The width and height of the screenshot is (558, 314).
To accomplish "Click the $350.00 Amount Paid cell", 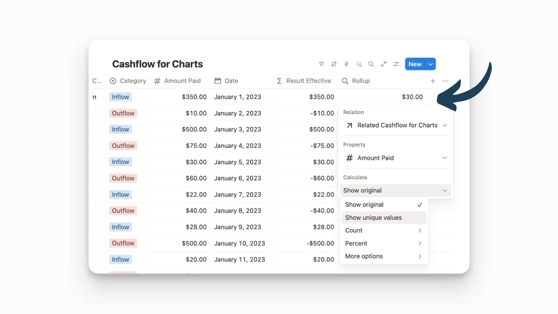I will point(180,97).
